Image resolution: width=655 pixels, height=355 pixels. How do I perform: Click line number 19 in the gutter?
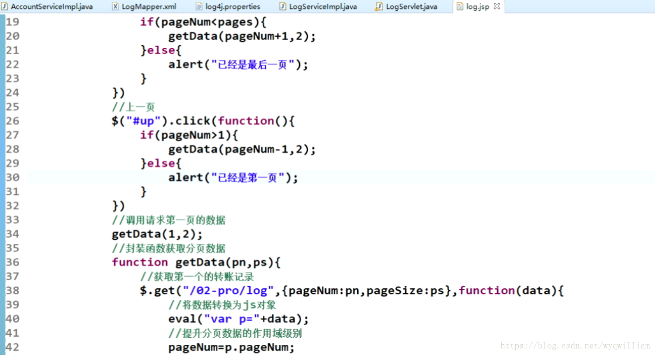13,22
